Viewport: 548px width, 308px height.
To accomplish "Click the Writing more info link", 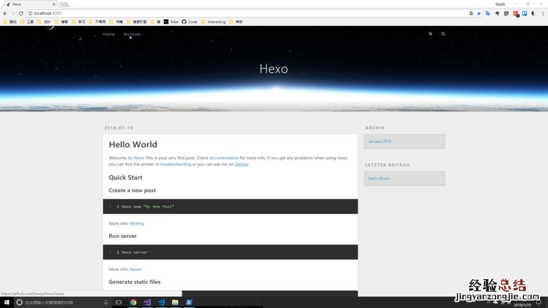I will pos(137,224).
